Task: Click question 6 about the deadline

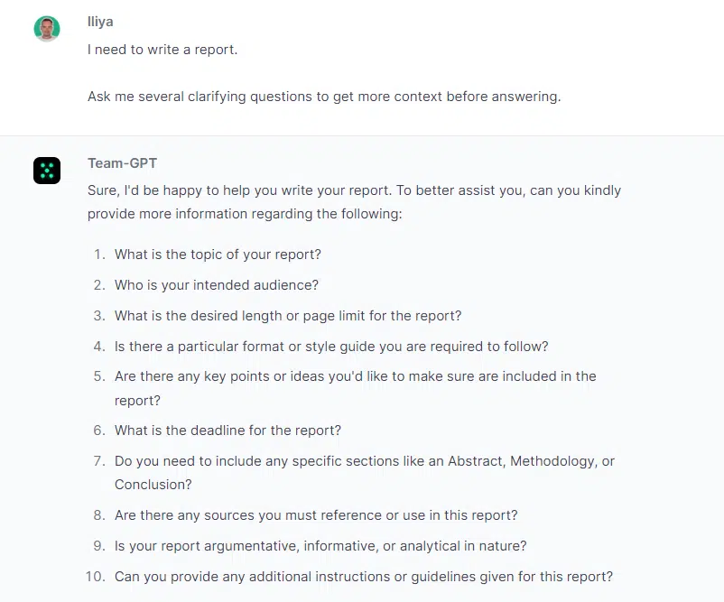Action: pyautogui.click(x=227, y=431)
